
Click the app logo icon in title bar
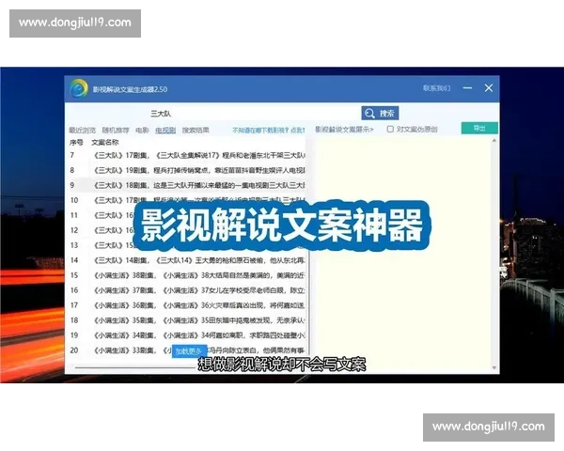tap(79, 88)
